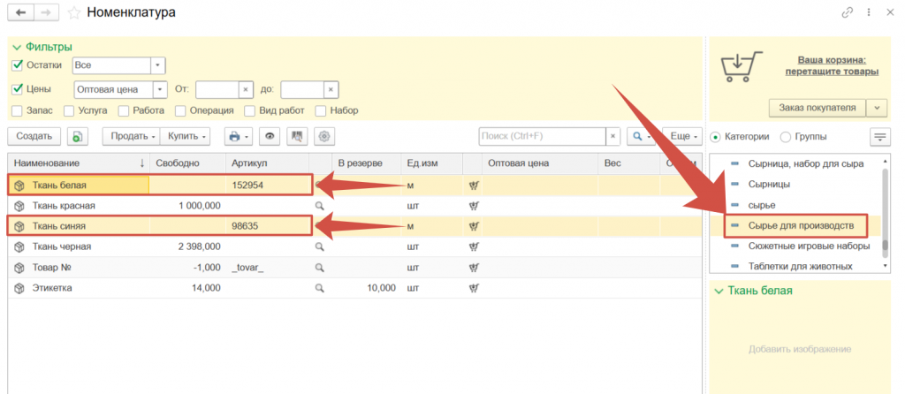Click the copy-link chain icon
The height and width of the screenshot is (394, 905).
tap(848, 12)
